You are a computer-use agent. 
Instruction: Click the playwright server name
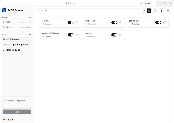click(x=134, y=21)
